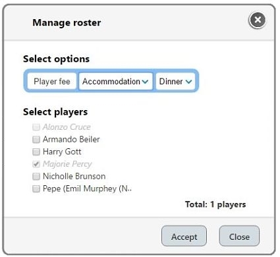Screen dimensions: 280x257
Task: Click the Dinner dropdown chevron arrow
Action: pos(188,82)
